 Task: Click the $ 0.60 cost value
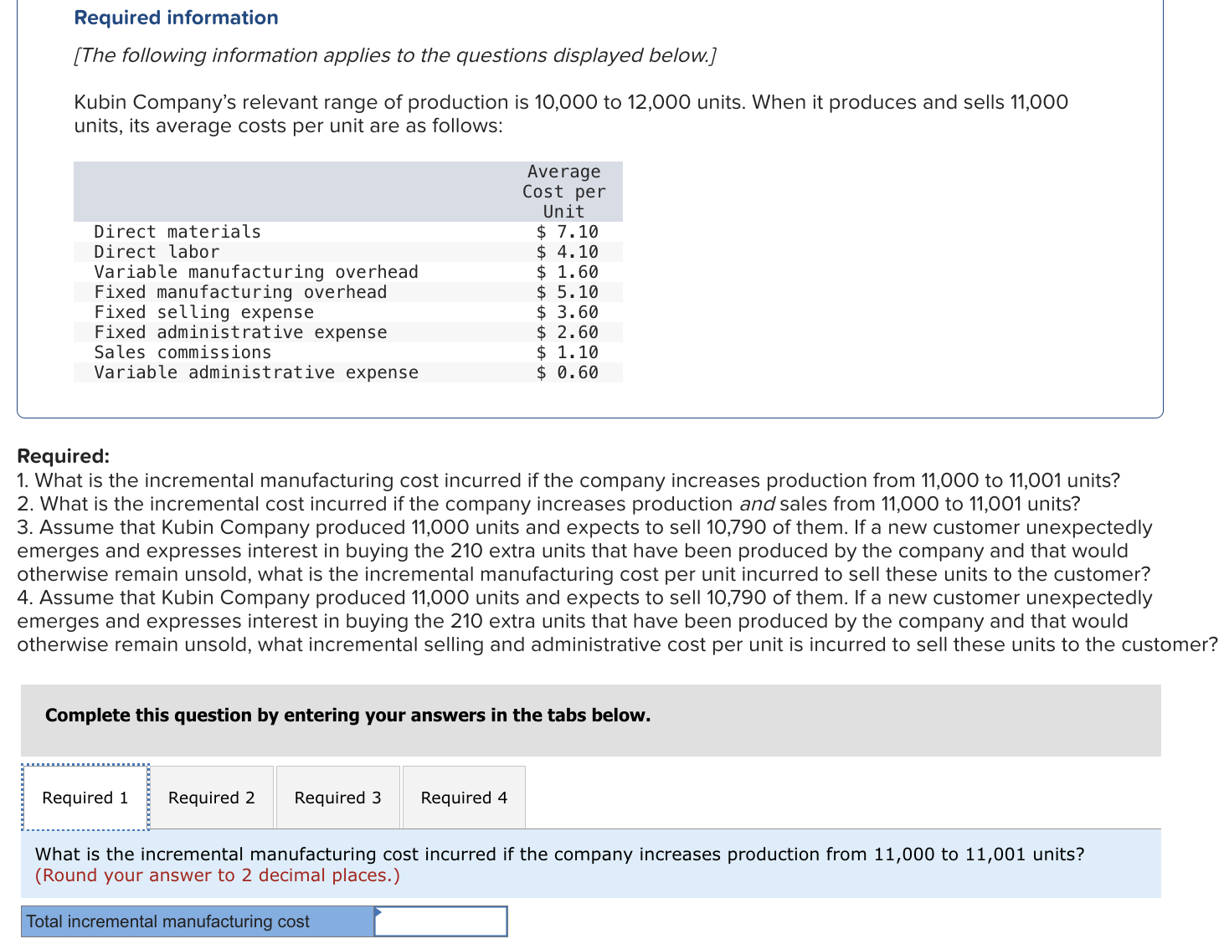pos(568,372)
